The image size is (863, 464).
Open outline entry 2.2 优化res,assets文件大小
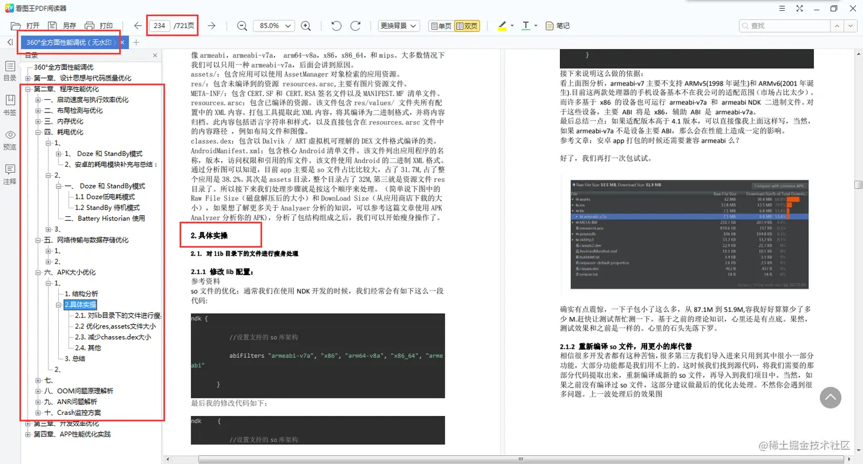pos(115,326)
